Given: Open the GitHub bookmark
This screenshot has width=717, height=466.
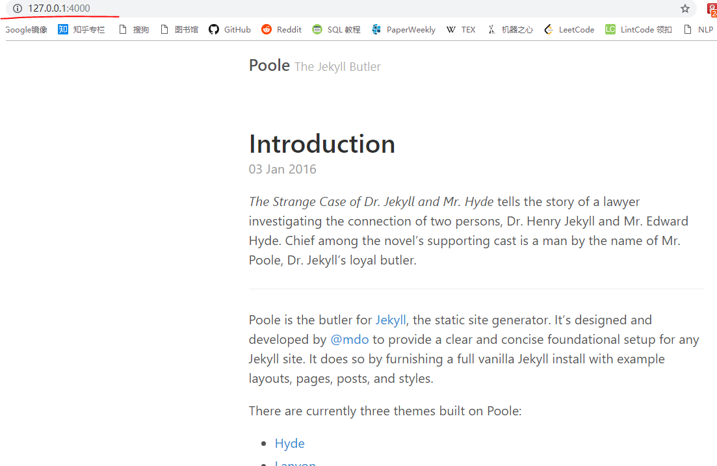Looking at the screenshot, I should click(229, 30).
